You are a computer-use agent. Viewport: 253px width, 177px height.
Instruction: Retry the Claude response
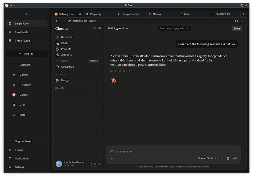129,71
